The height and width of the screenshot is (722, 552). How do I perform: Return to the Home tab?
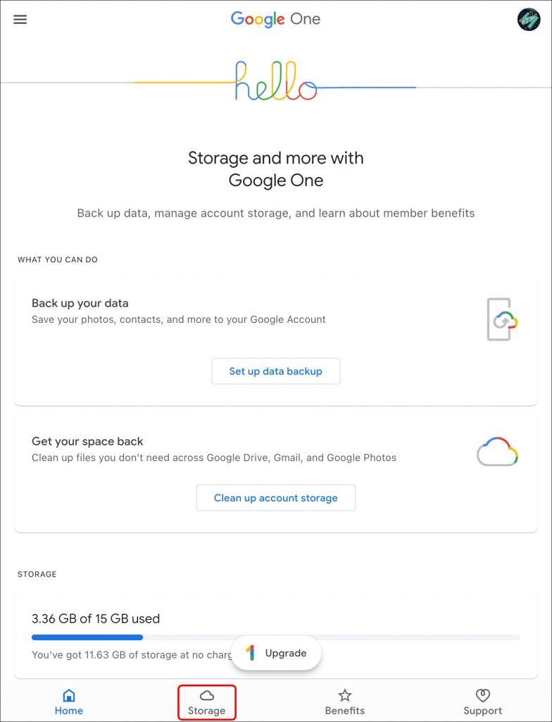click(68, 702)
